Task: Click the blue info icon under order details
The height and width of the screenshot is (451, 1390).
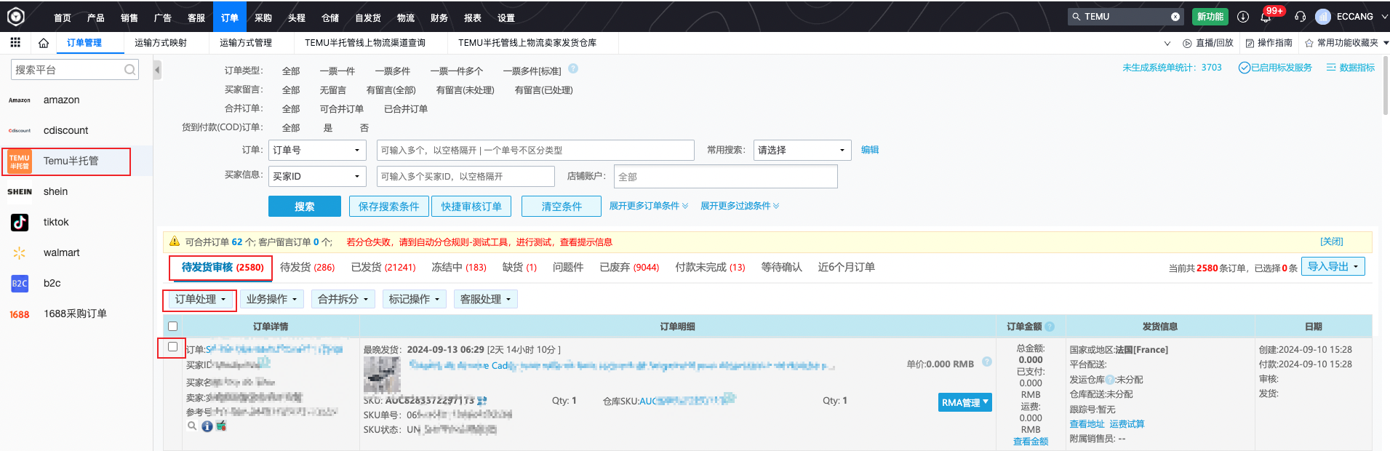Action: [207, 426]
